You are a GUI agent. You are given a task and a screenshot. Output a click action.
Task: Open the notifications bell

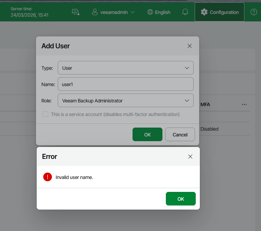(185, 12)
